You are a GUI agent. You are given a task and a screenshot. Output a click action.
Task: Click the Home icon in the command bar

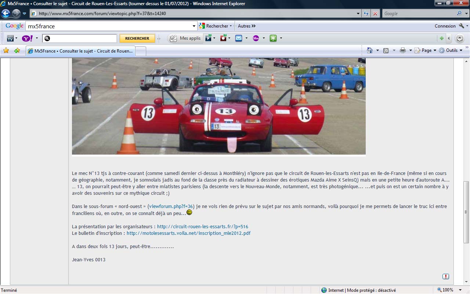(x=370, y=50)
